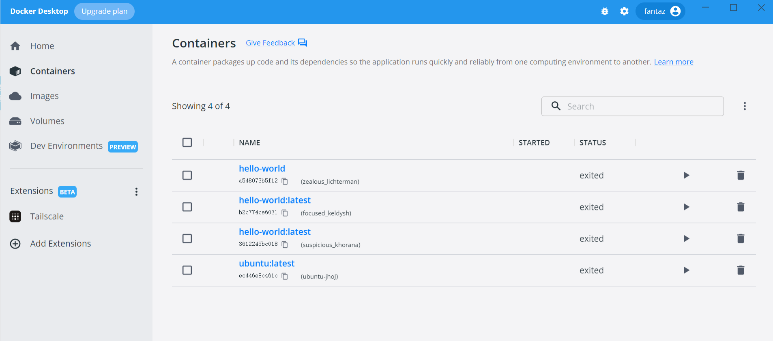Click Add Extensions

[x=61, y=244]
